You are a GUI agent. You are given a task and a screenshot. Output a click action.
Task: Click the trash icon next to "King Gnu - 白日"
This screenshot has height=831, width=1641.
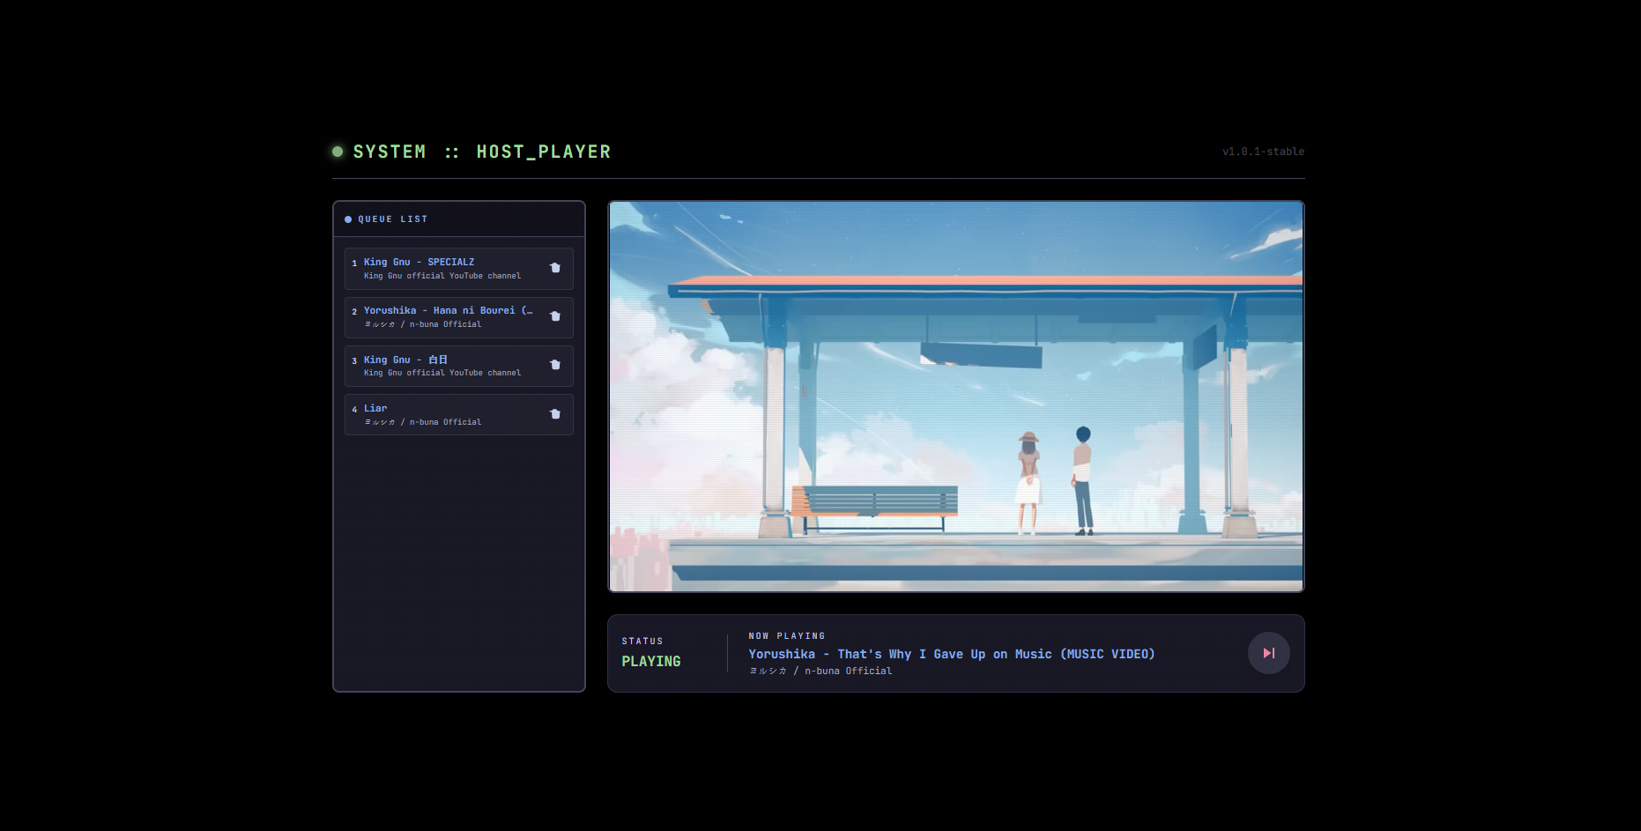click(x=555, y=365)
